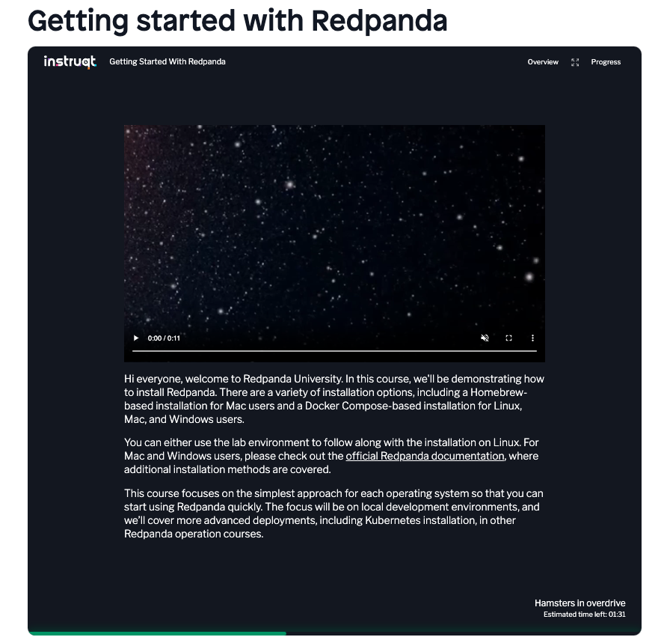Click the Hamsters in overdrive status text
Image resolution: width=664 pixels, height=640 pixels.
[580, 603]
